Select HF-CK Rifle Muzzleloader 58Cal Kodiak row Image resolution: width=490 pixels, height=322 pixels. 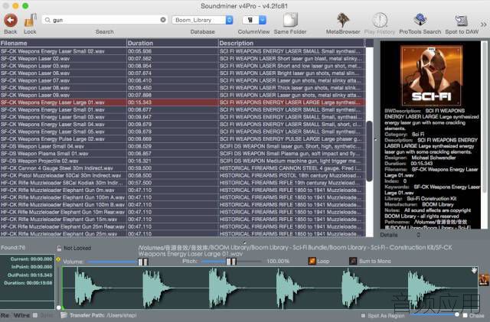[x=182, y=183]
